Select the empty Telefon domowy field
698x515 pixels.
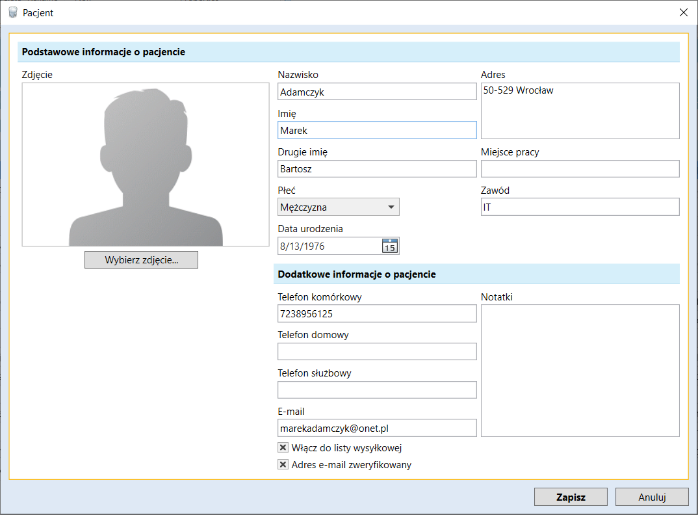(x=377, y=352)
